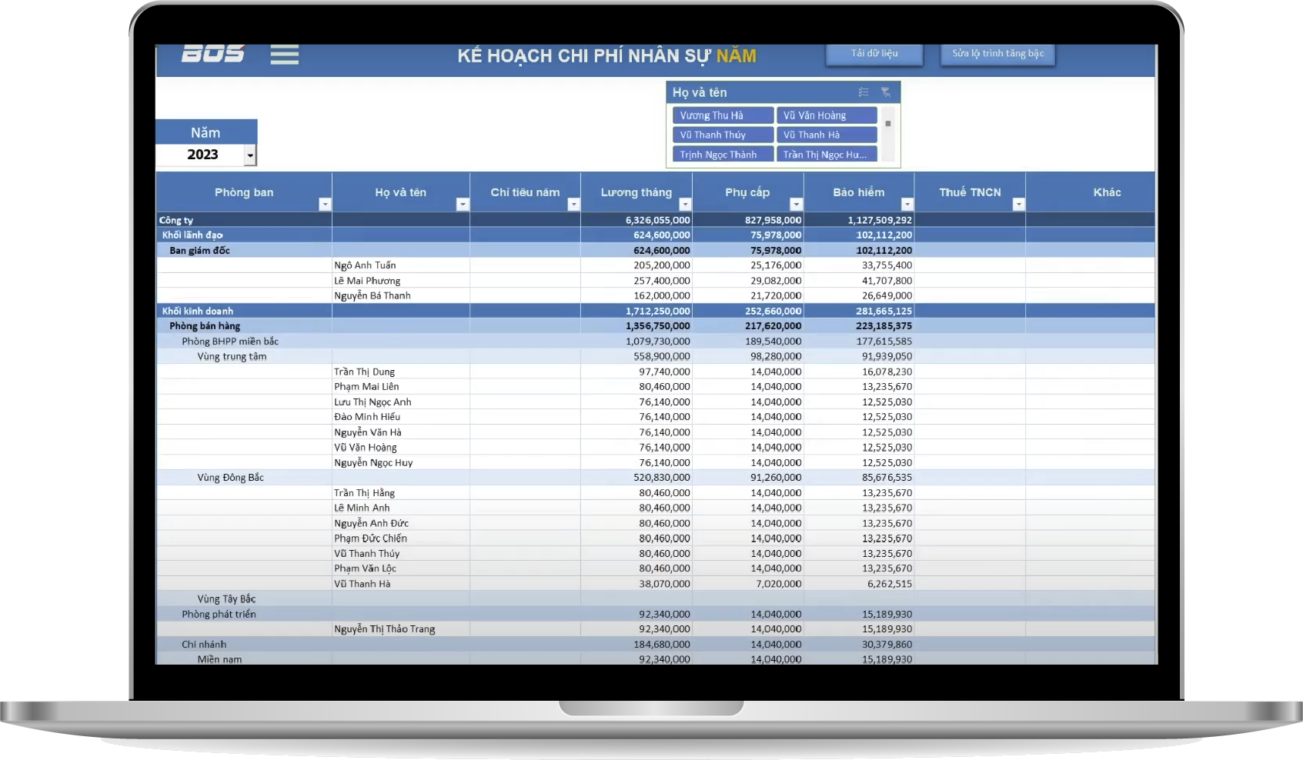Open the hamburger menu beside the BOS logo

point(284,55)
